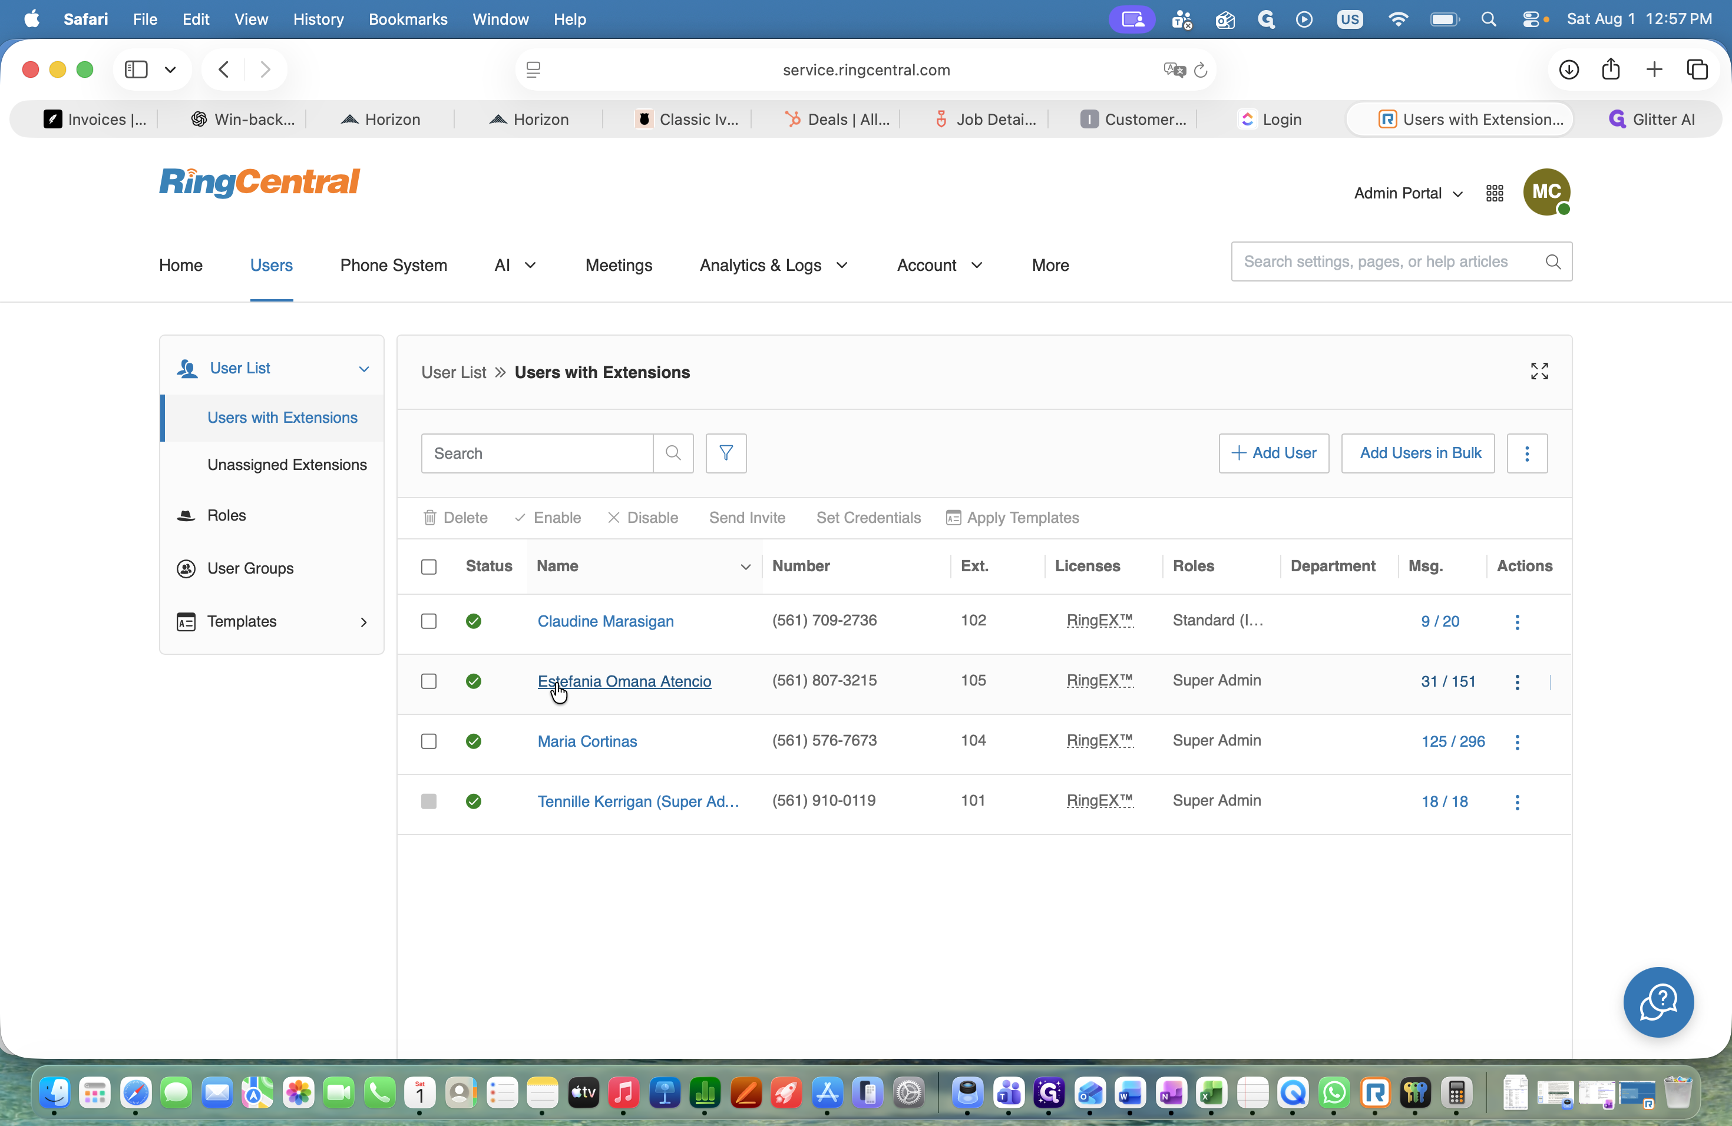
Task: Click the RingCentral logo
Action: tap(260, 182)
